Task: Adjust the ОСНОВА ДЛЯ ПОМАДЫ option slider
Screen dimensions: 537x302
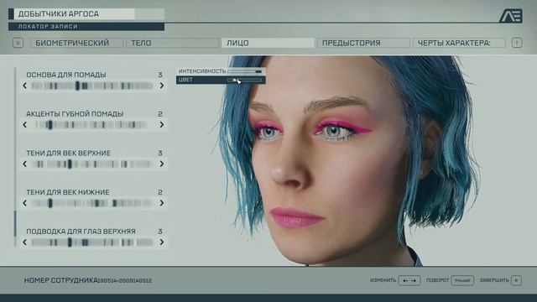Action: [92, 86]
